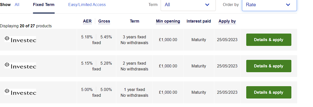The image size is (313, 107).
Task: Click the Gross column header
Action: tap(104, 21)
